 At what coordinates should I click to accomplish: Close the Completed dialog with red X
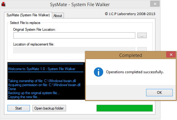[x=171, y=55]
